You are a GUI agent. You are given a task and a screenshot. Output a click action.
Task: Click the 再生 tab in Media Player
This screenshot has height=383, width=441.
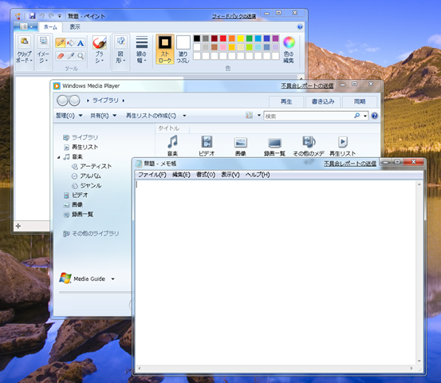point(286,101)
